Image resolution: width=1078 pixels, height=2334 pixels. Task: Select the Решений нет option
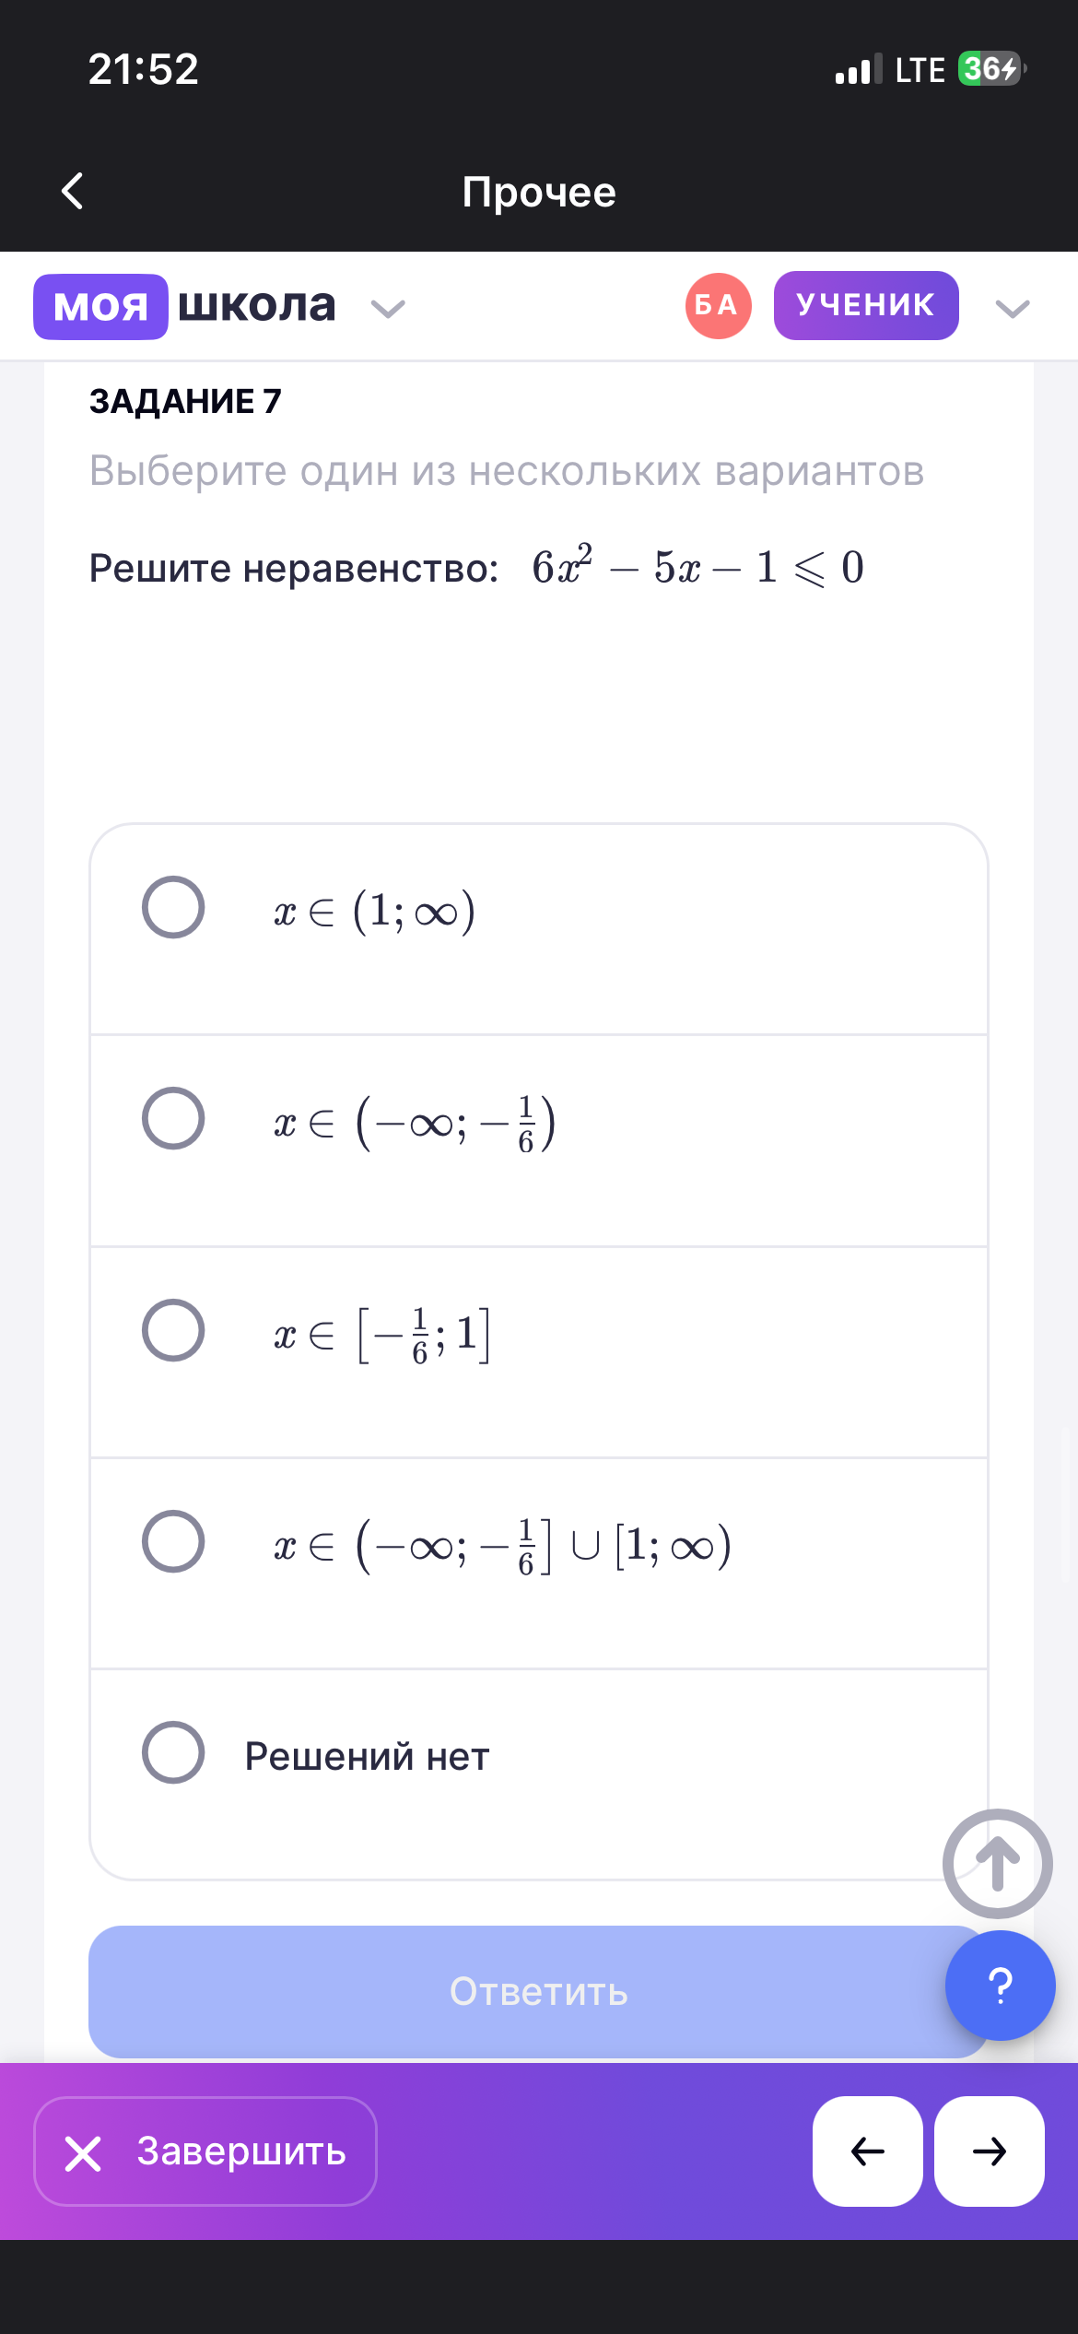pyautogui.click(x=173, y=1752)
